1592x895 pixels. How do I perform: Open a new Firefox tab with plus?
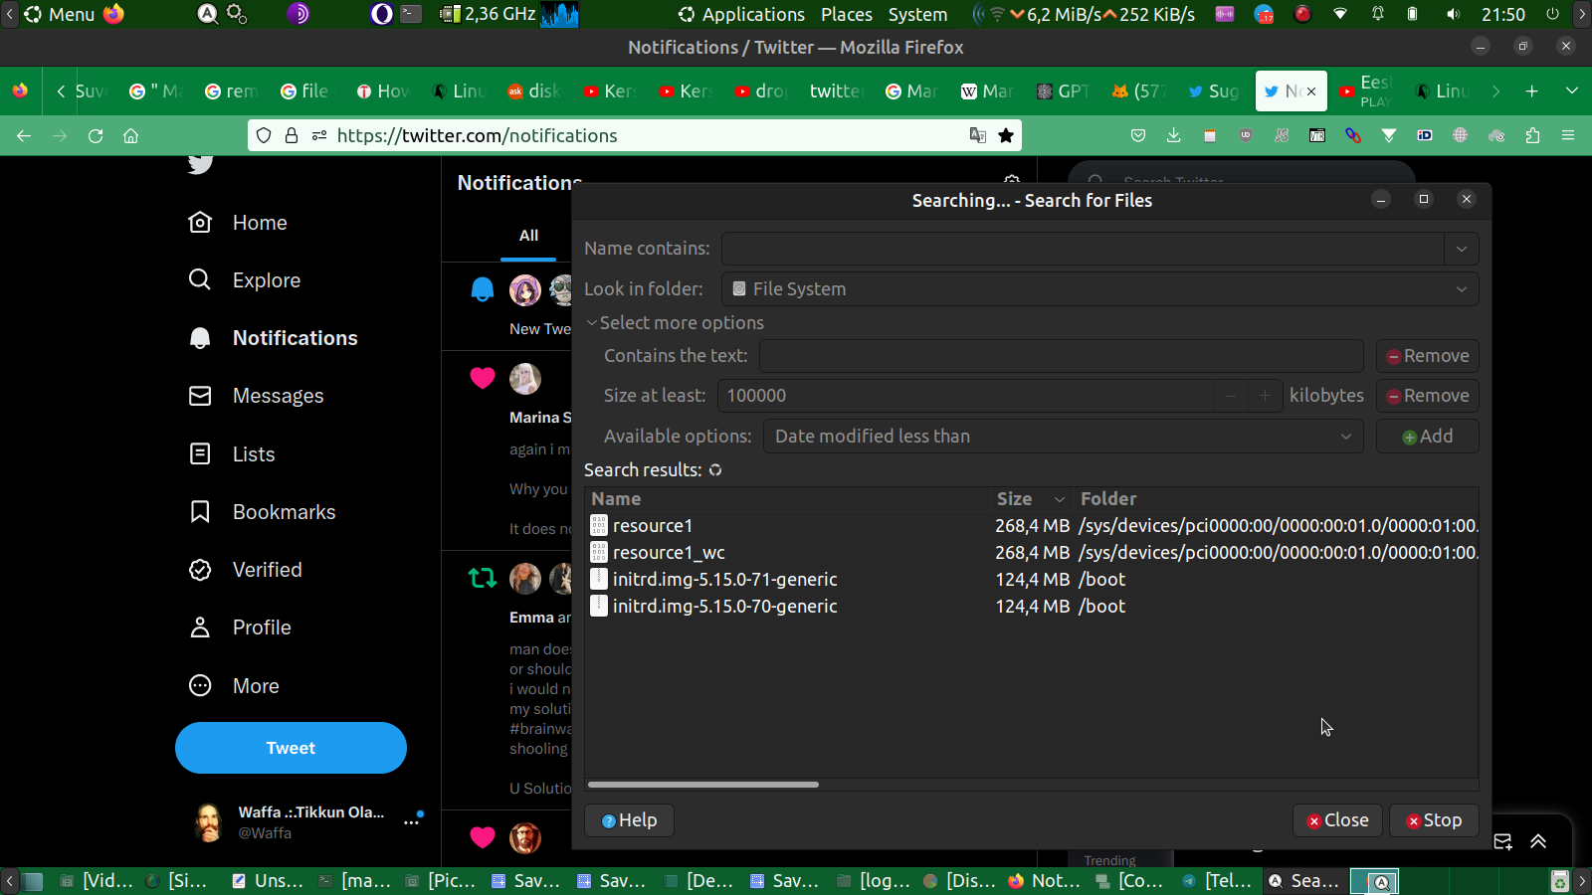(x=1532, y=91)
